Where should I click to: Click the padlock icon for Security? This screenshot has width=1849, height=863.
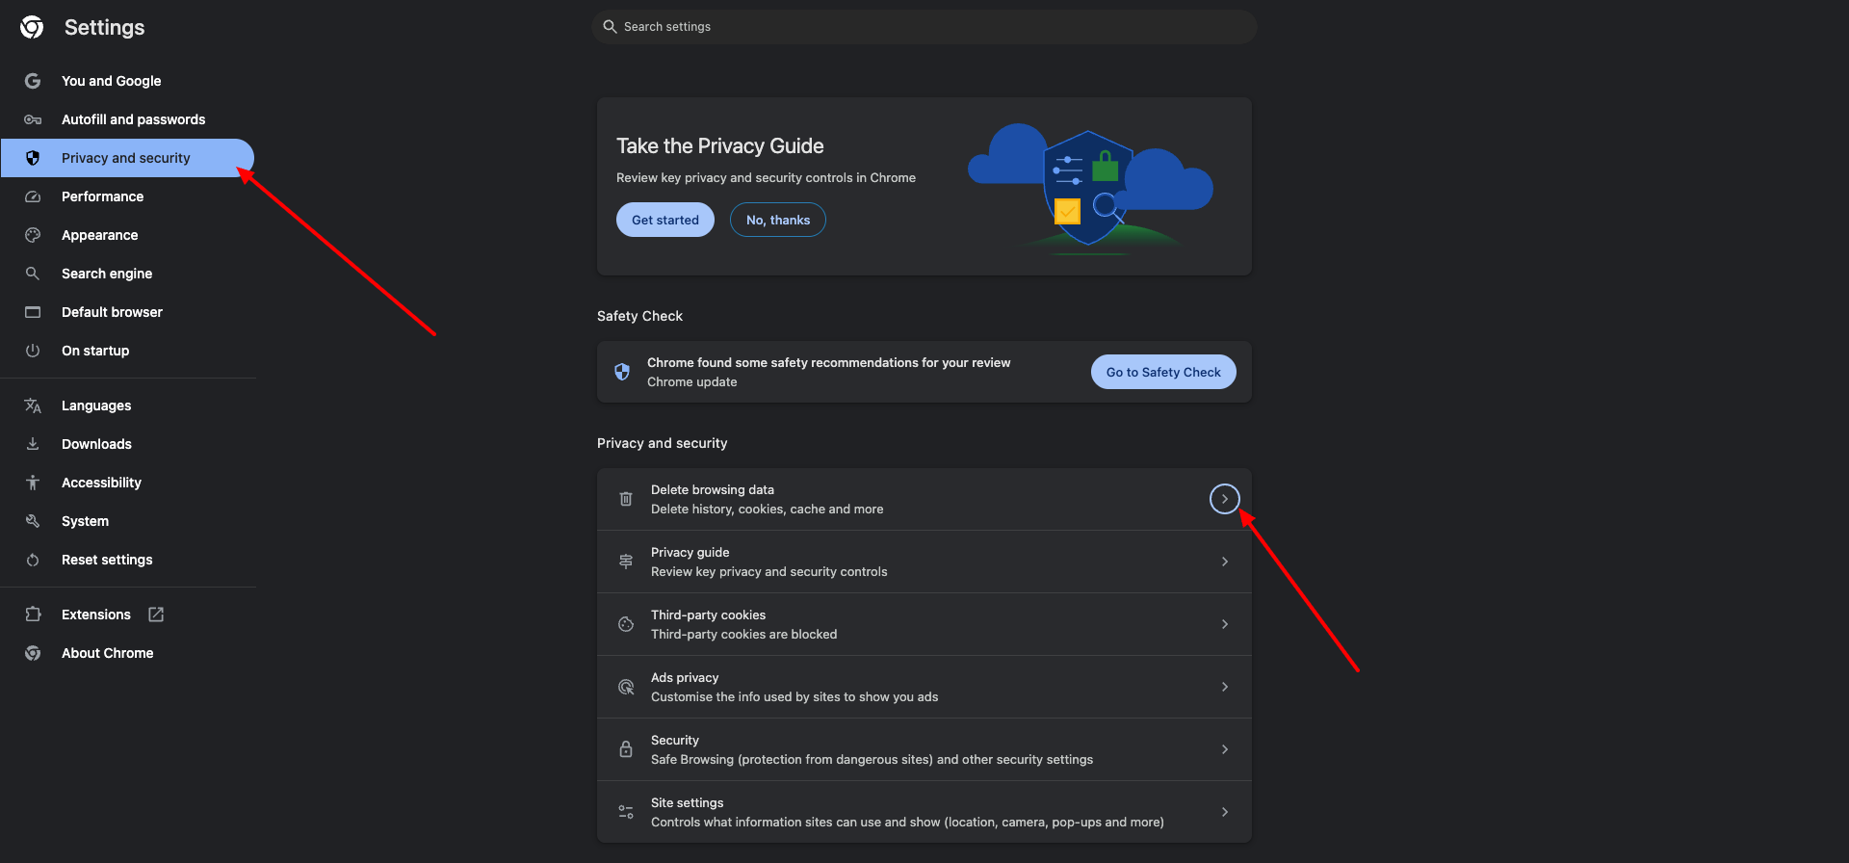click(626, 749)
